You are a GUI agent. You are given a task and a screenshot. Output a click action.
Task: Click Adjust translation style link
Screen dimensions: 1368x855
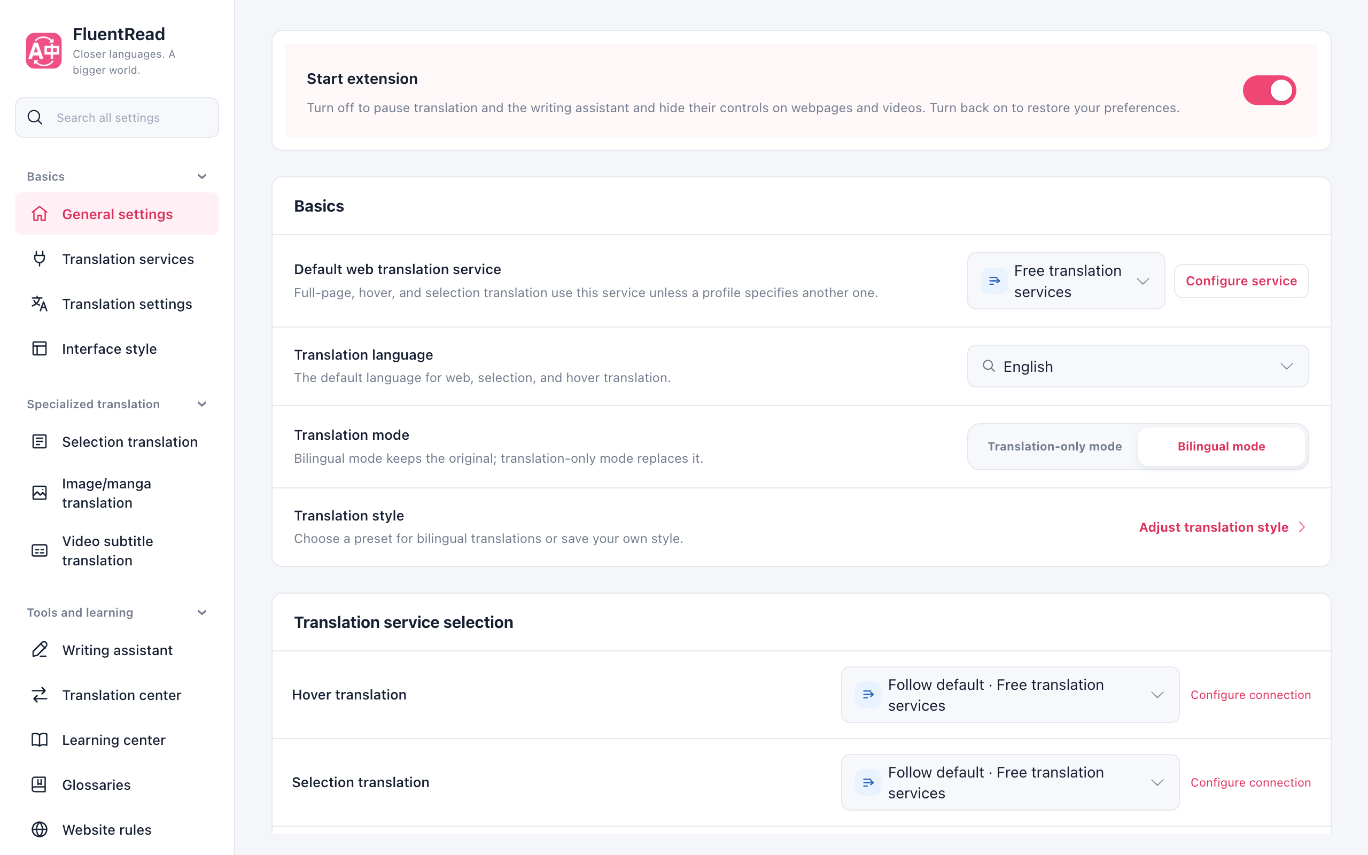1223,527
